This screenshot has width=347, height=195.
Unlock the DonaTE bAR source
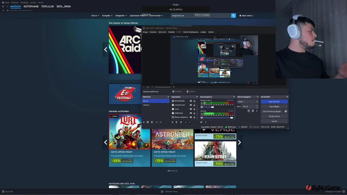point(194,105)
